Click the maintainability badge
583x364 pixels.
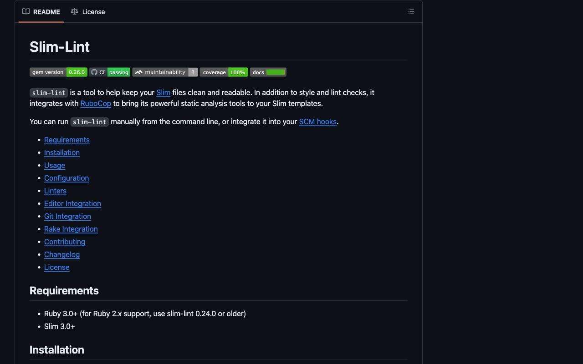[x=165, y=72]
